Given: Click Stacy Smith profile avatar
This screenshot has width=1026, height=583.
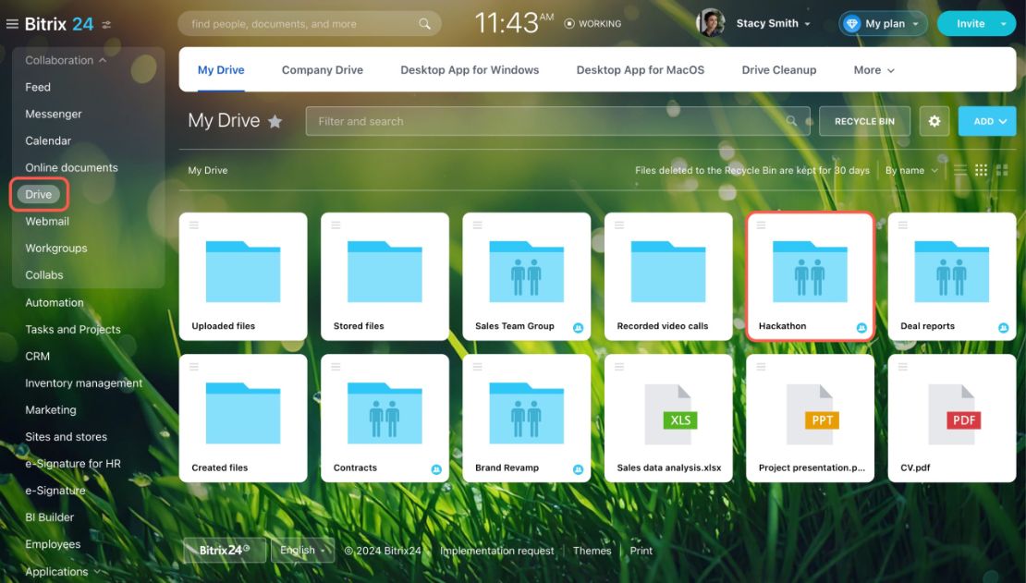Looking at the screenshot, I should coord(711,23).
